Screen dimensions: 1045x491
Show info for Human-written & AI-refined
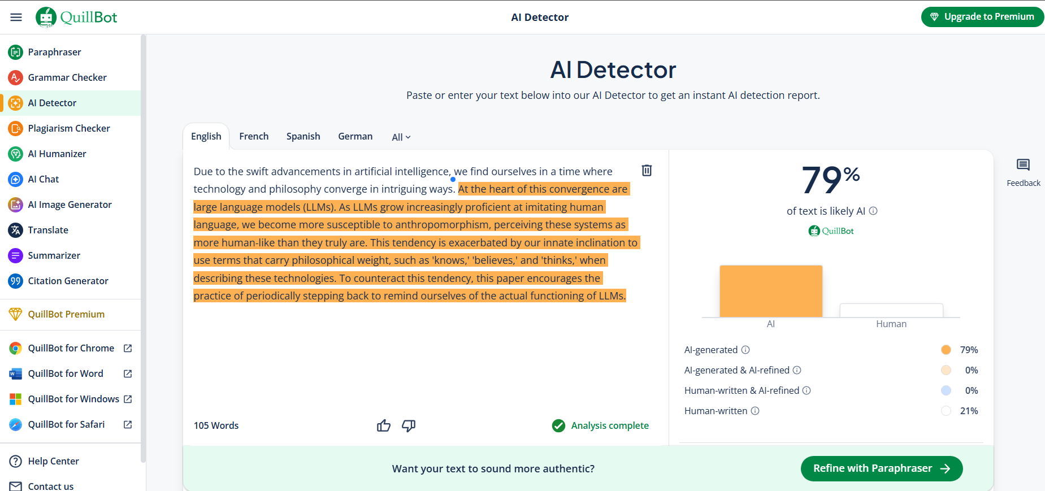click(806, 390)
